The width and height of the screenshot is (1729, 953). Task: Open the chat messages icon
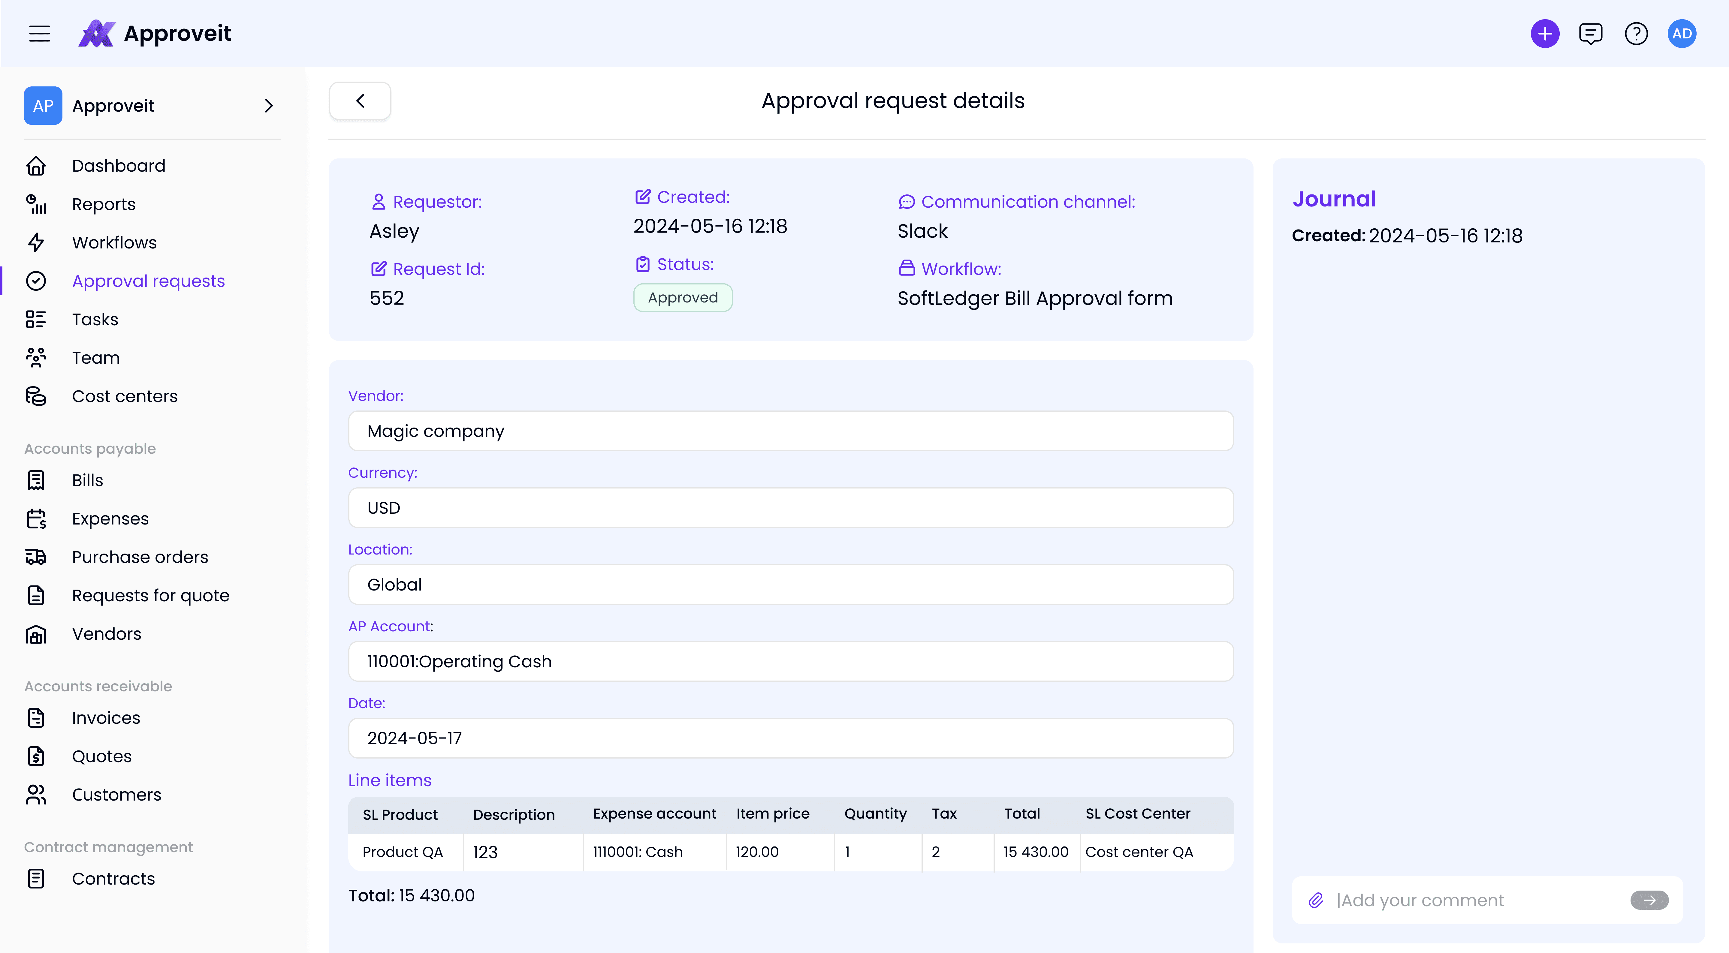1590,34
